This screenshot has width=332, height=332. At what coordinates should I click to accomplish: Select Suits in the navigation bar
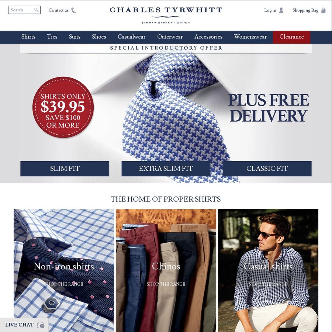75,37
